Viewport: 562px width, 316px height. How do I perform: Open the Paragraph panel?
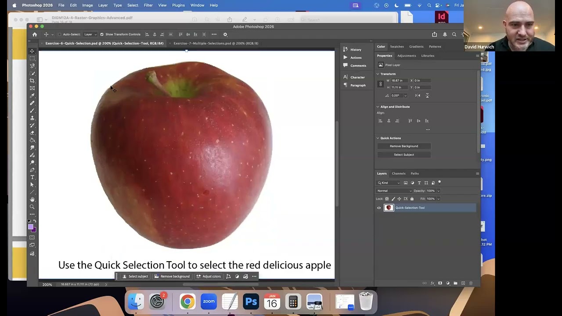point(358,85)
